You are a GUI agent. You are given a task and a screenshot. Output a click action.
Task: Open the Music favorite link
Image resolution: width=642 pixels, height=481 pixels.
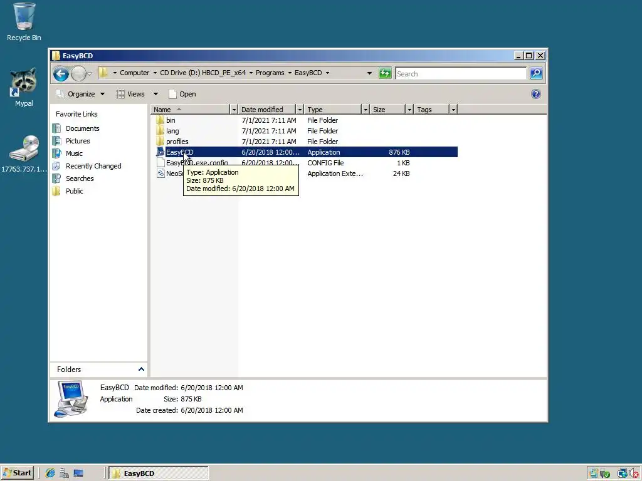pos(74,153)
